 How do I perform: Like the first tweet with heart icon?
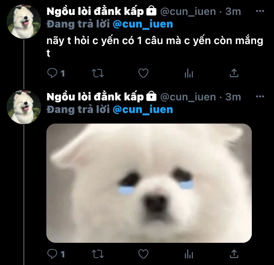pos(143,73)
